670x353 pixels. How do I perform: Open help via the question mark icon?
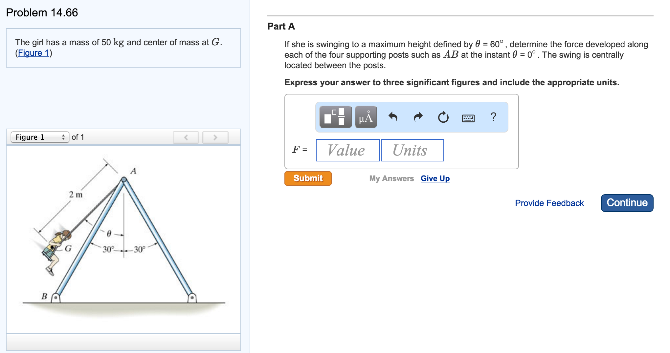493,117
